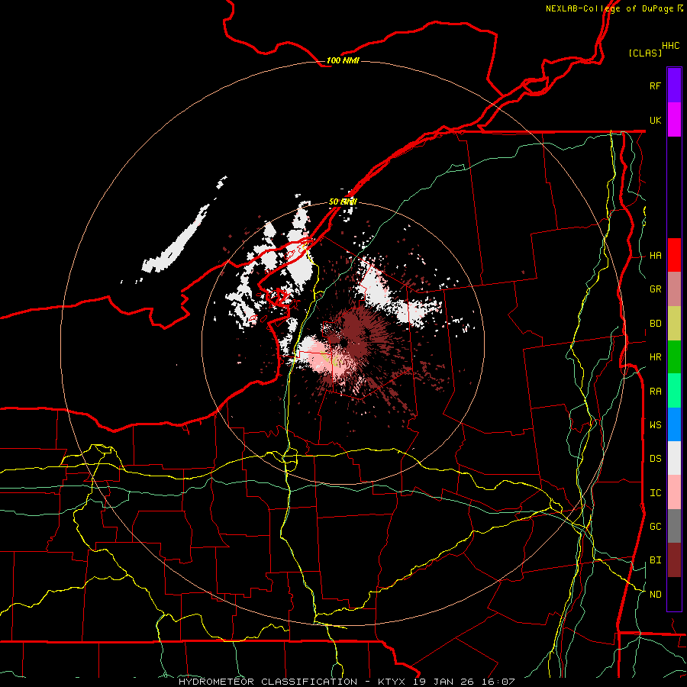Image resolution: width=687 pixels, height=687 pixels.
Task: Click the HR legend label
Action: click(655, 357)
